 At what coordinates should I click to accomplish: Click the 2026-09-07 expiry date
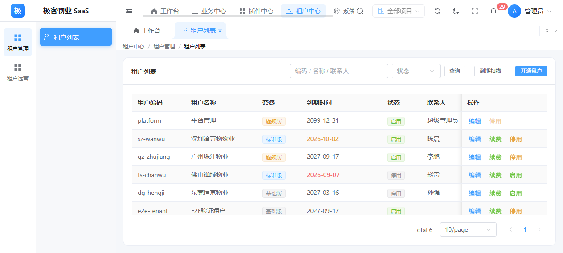tap(323, 175)
